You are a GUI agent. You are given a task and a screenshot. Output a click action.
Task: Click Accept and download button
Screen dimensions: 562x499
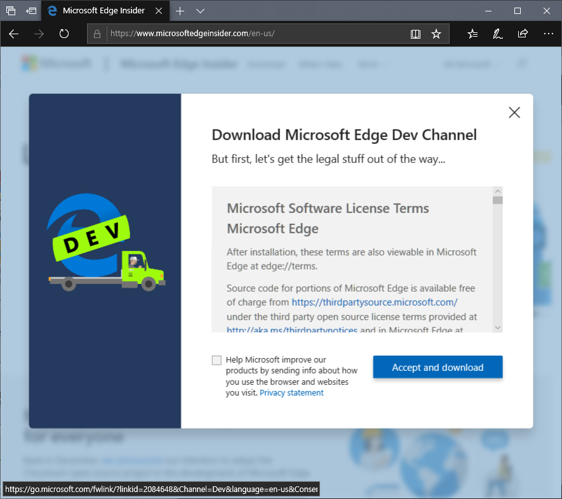pos(438,367)
